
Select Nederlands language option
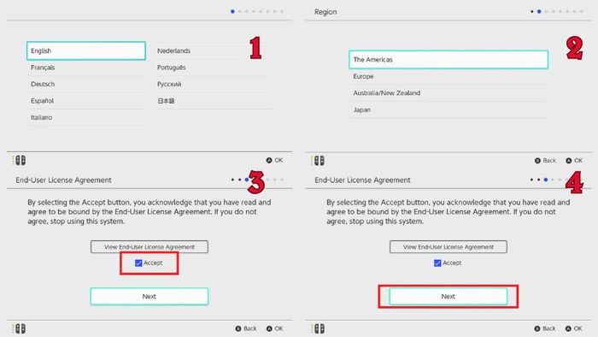pyautogui.click(x=214, y=50)
